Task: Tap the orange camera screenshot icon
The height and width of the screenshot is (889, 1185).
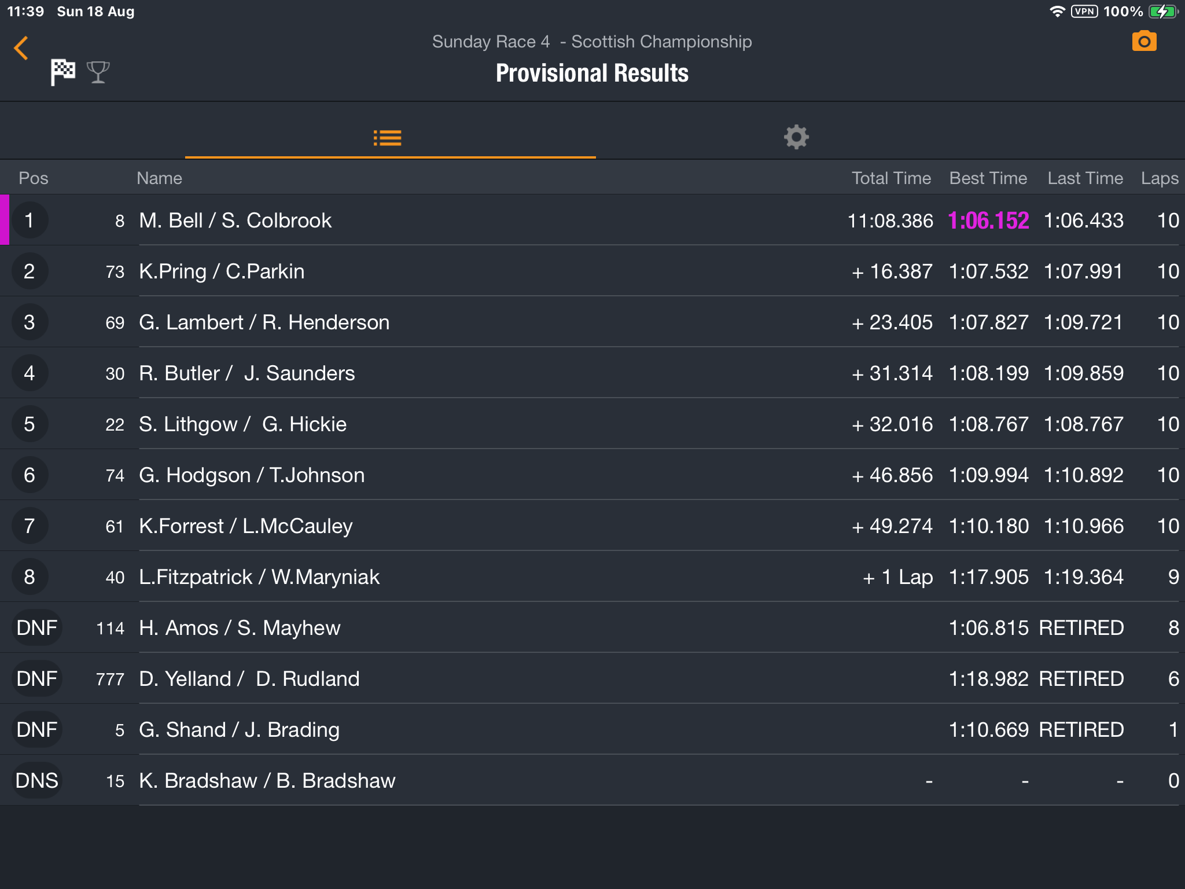Action: coord(1144,42)
